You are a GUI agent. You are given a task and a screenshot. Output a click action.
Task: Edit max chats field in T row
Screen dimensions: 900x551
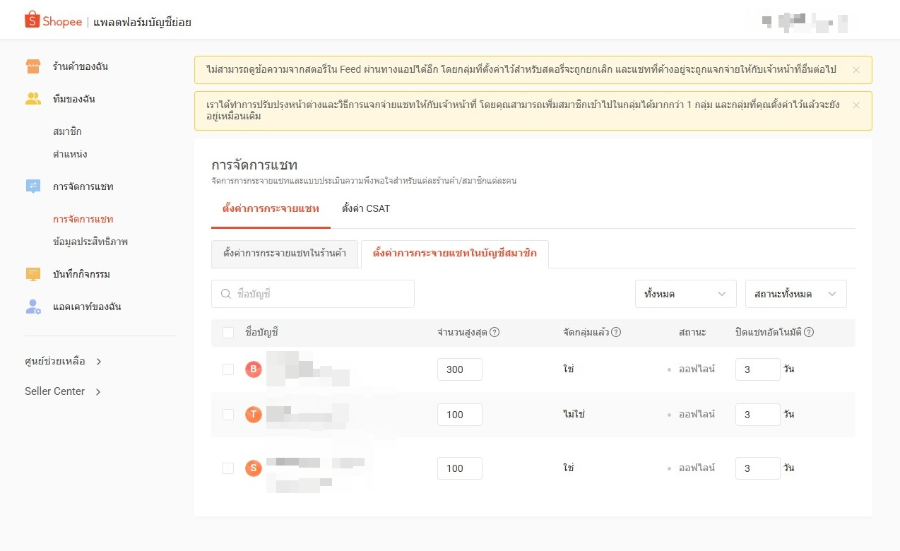click(x=460, y=415)
